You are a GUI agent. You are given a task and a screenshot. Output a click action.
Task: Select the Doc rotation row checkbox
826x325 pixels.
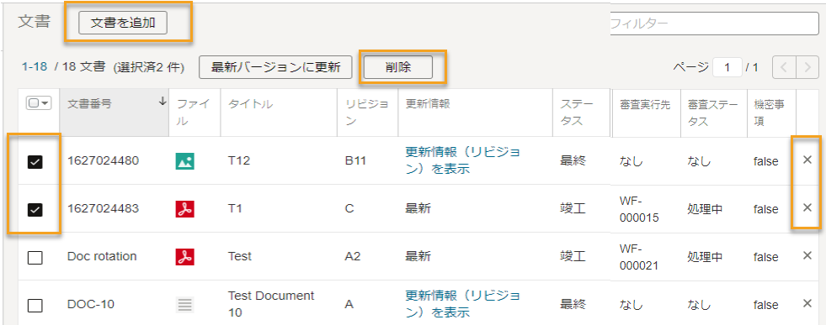click(x=35, y=258)
